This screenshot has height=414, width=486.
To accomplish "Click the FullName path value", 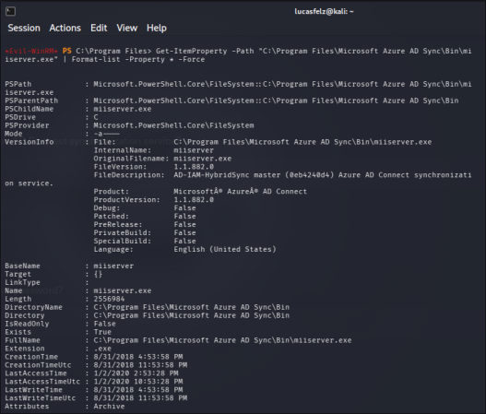I will coord(222,340).
